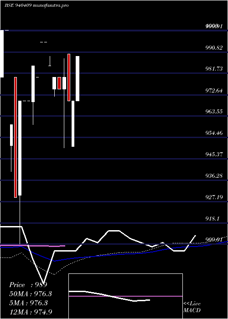Click the 963.55 price axis label
This screenshot has height=319, width=228.
pyautogui.click(x=213, y=112)
